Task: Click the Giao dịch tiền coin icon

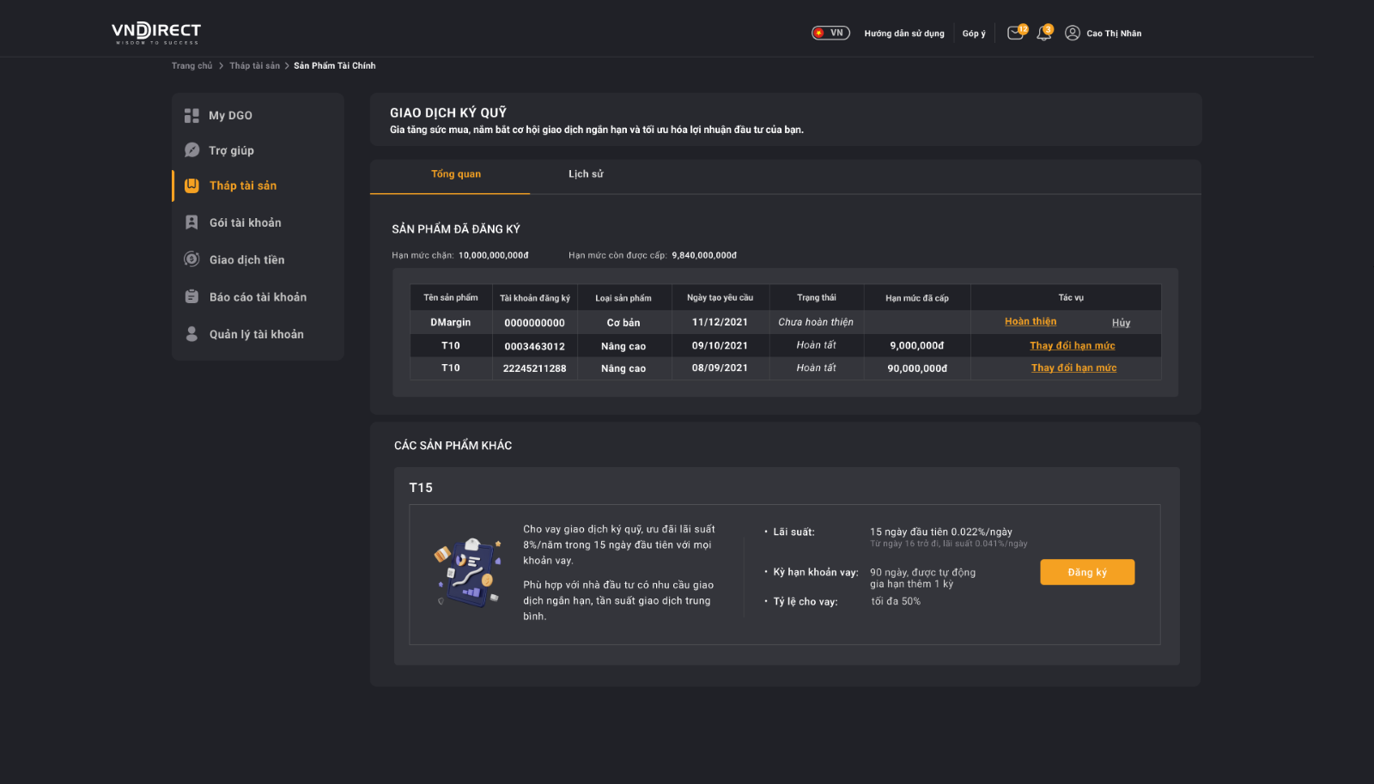Action: tap(192, 259)
